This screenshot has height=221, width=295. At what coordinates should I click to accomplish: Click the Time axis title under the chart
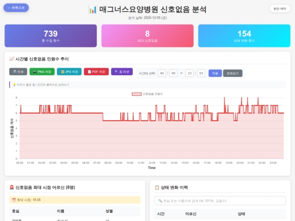152,168
